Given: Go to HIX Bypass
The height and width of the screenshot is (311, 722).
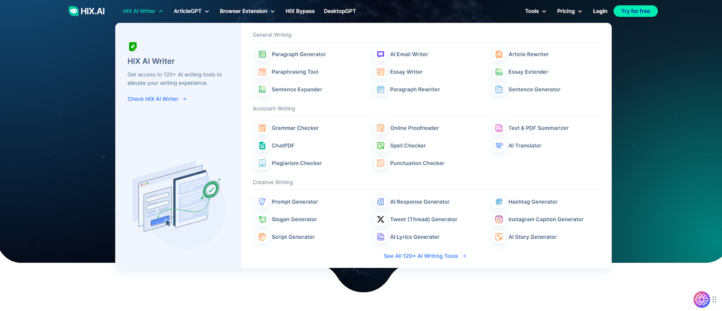Looking at the screenshot, I should 300,11.
